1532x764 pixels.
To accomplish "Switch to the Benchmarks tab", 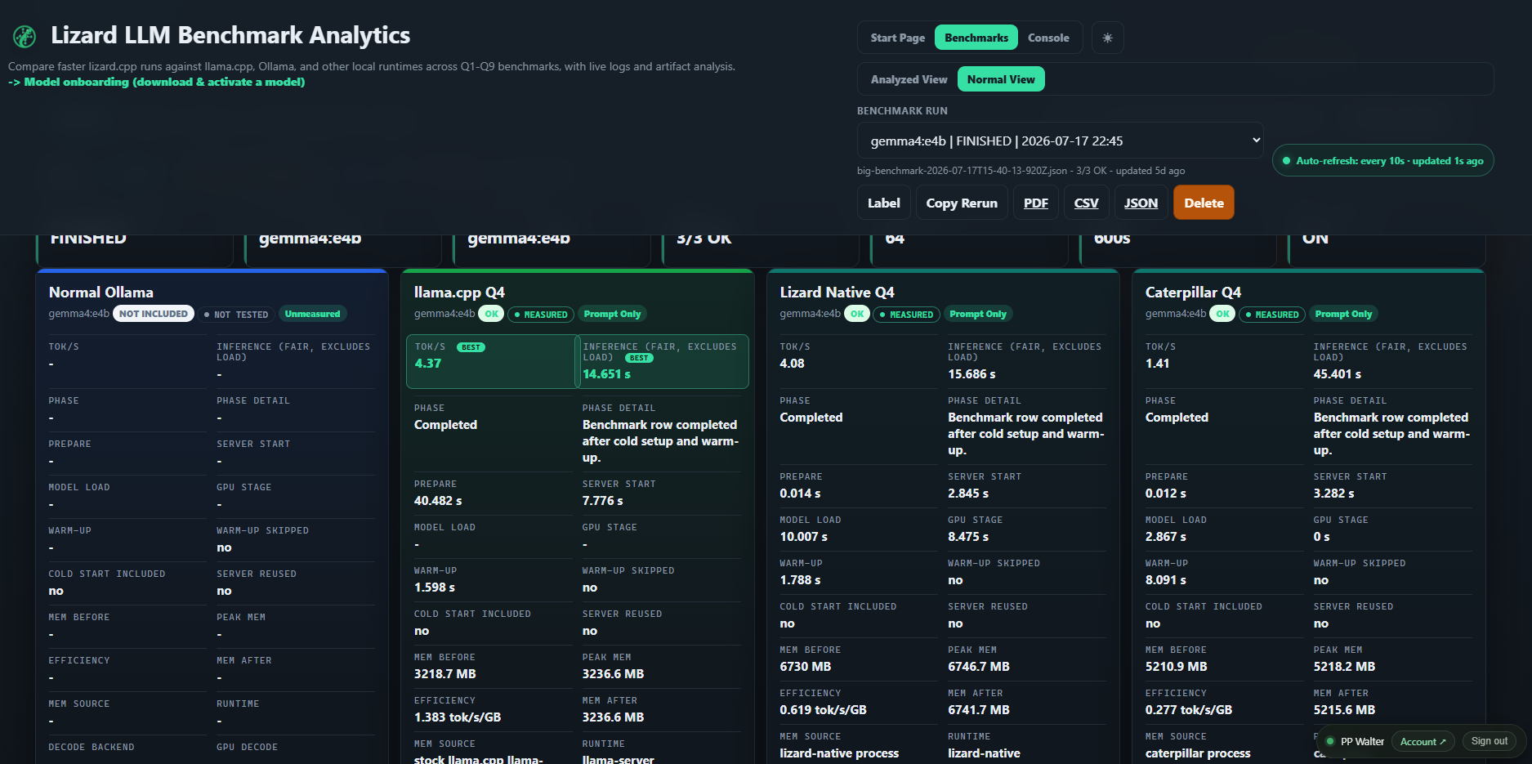I will coord(976,38).
